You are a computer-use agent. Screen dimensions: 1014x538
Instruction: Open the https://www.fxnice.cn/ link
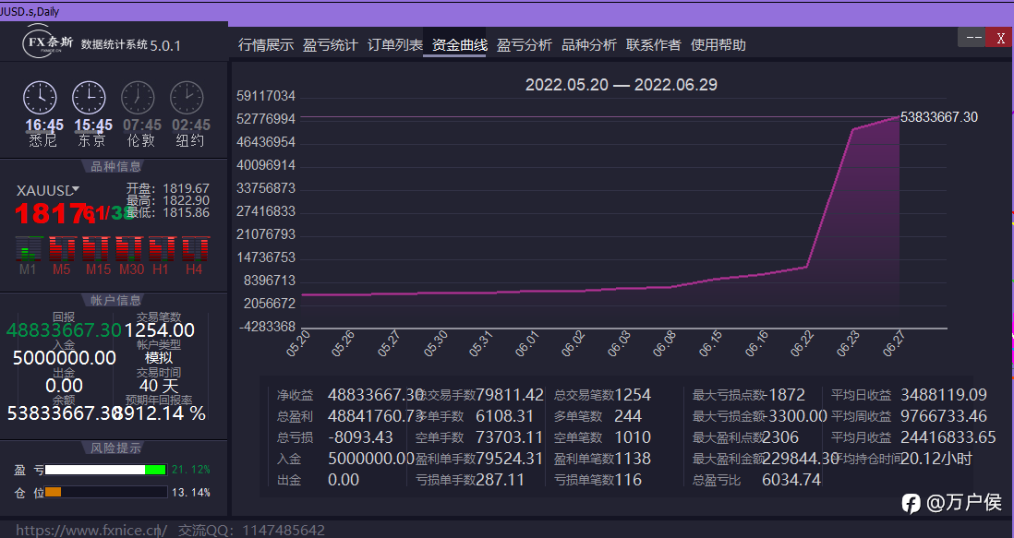[91, 531]
